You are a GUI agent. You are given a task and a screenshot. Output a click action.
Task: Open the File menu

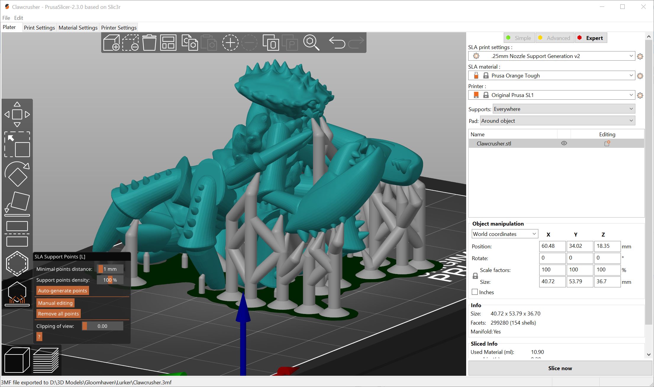pyautogui.click(x=6, y=18)
